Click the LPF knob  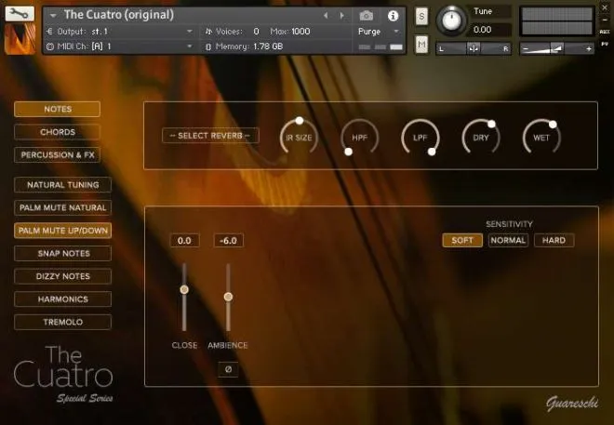coord(420,137)
